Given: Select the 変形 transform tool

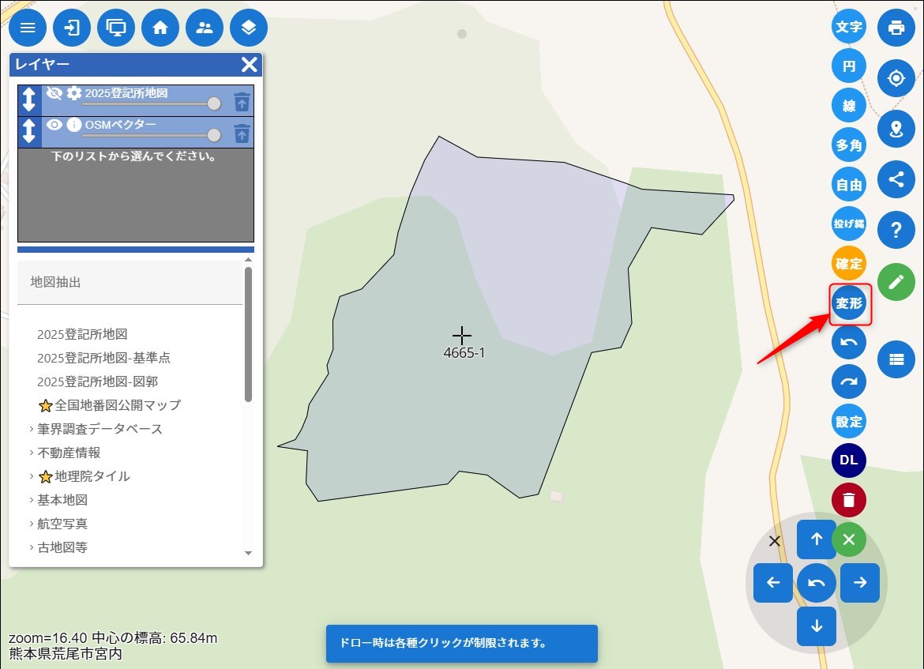Looking at the screenshot, I should click(849, 304).
